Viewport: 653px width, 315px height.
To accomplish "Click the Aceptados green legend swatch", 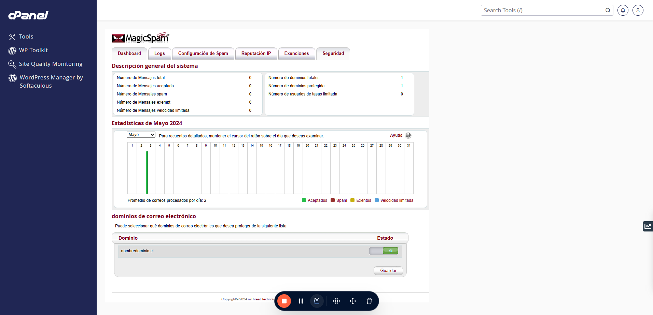I will click(x=304, y=200).
